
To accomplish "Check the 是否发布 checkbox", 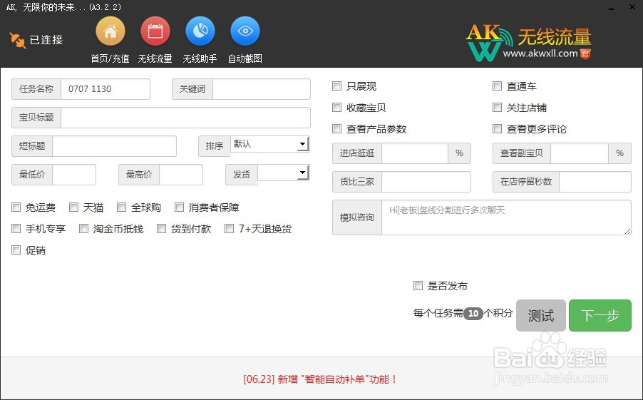I will pyautogui.click(x=418, y=285).
